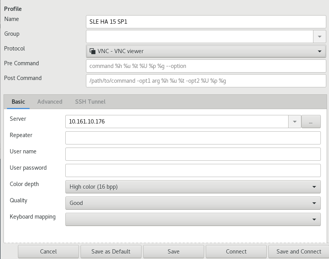Click the Pre Command field
The height and width of the screenshot is (259, 329).
tap(205, 66)
